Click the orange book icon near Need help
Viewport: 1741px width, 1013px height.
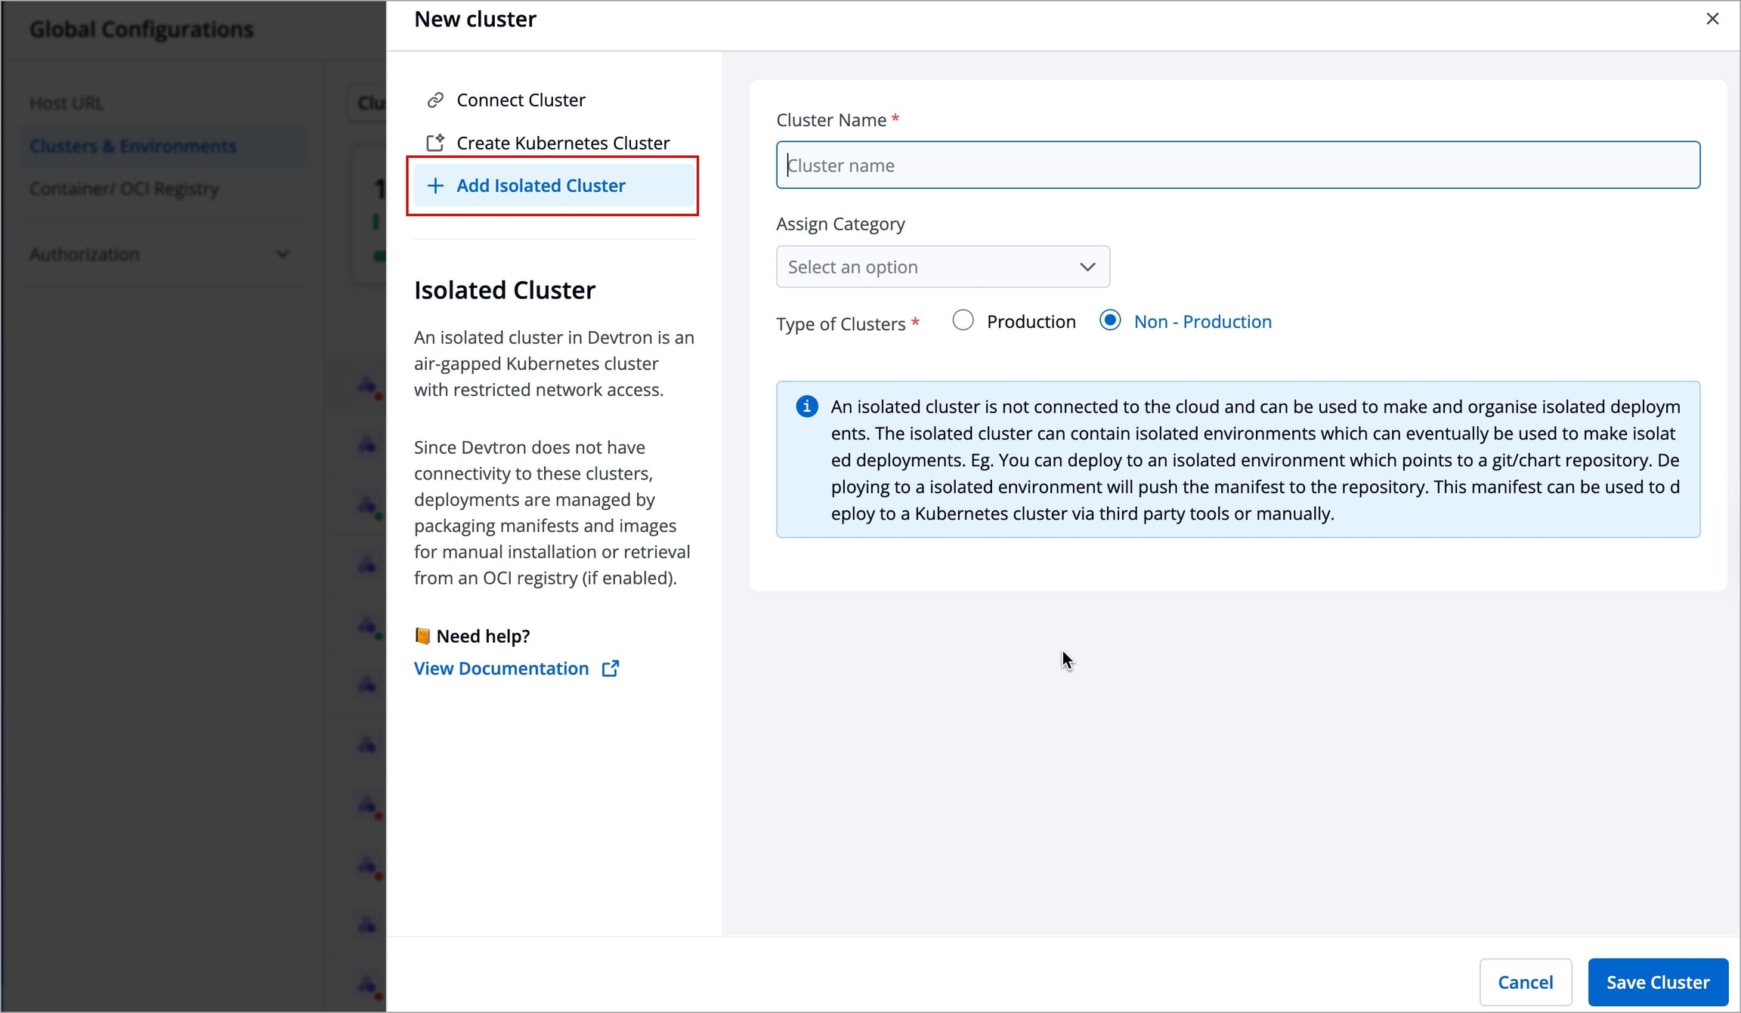(422, 636)
